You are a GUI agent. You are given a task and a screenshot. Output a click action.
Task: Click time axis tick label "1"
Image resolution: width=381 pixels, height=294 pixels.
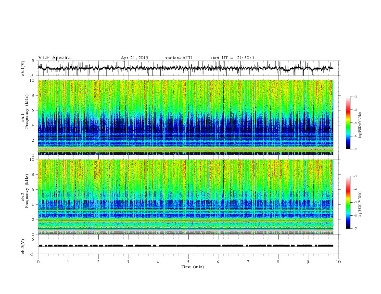click(x=68, y=262)
